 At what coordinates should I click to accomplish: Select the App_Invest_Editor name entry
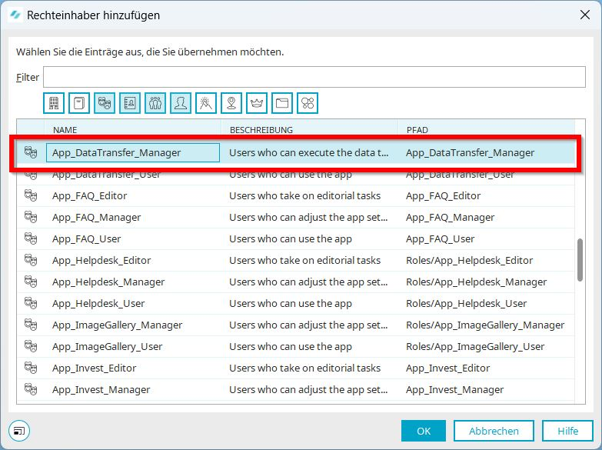tap(94, 368)
